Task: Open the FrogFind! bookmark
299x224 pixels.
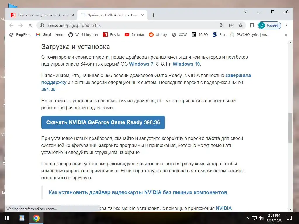Action: point(20,35)
